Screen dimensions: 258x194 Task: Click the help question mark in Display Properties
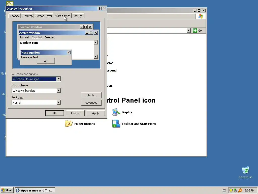click(99, 8)
